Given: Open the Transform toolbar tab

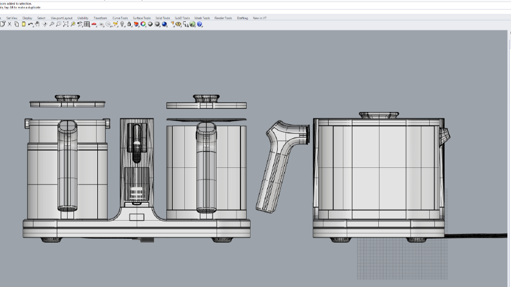Looking at the screenshot, I should (x=100, y=18).
